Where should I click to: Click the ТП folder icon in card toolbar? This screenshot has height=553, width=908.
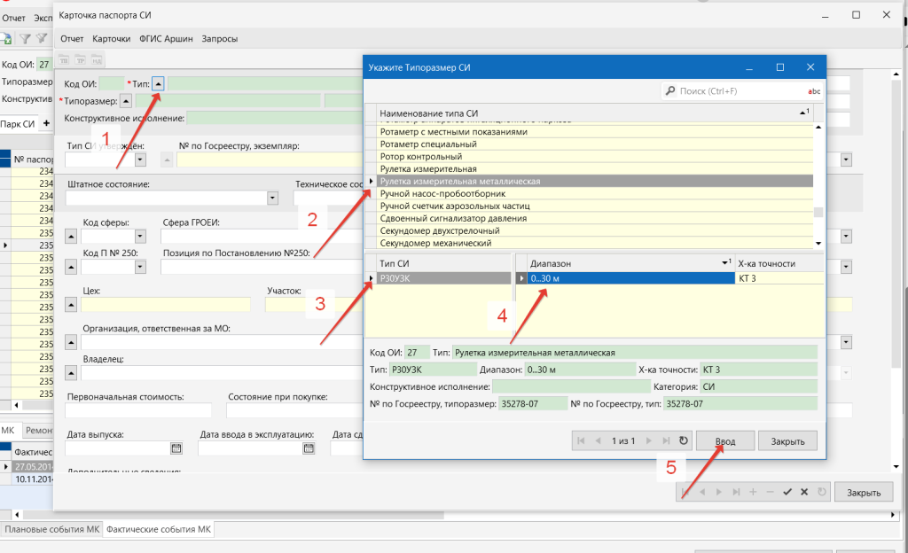point(64,61)
